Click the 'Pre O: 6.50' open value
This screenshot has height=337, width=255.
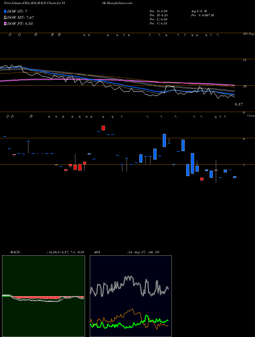coord(159,11)
